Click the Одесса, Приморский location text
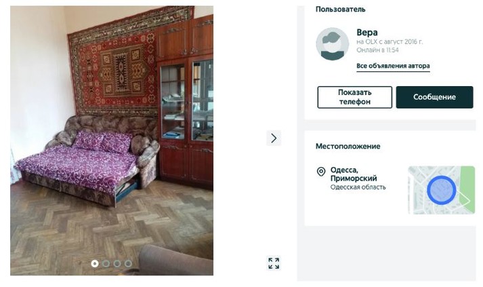 point(354,174)
